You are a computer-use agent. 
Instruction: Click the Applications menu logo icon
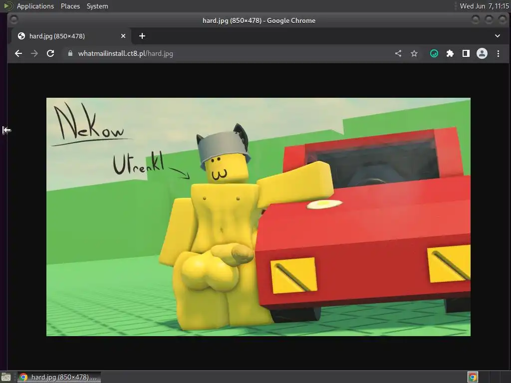click(x=8, y=6)
